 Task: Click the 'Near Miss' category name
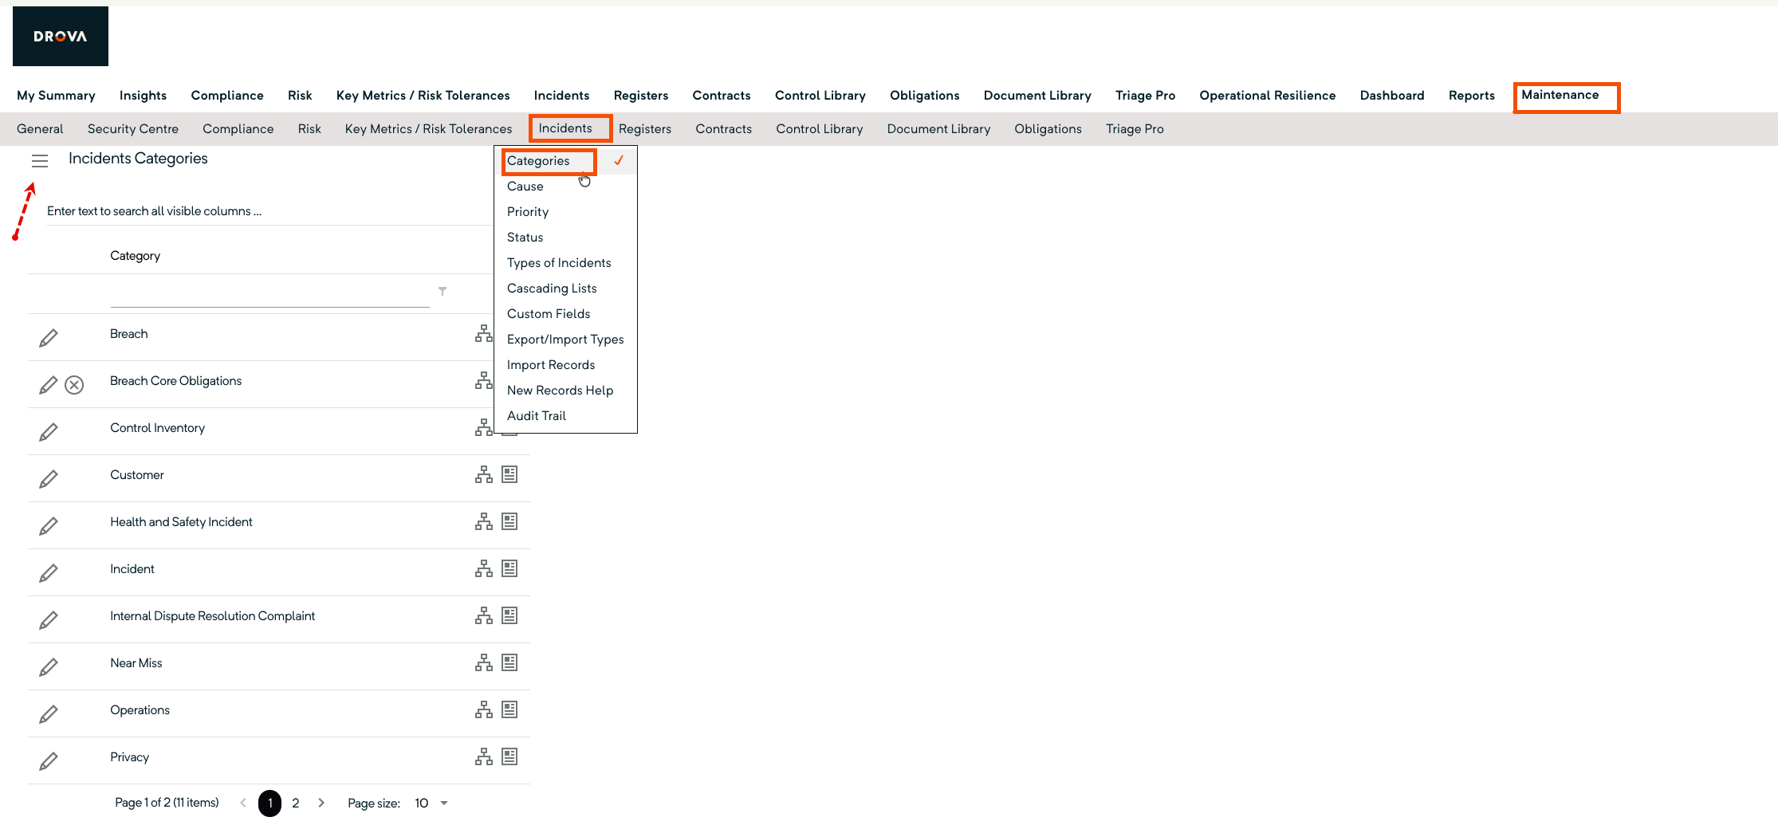click(136, 663)
